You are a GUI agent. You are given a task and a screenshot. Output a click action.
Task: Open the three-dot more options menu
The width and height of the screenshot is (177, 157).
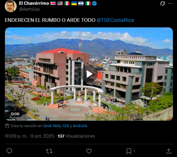click(170, 3)
